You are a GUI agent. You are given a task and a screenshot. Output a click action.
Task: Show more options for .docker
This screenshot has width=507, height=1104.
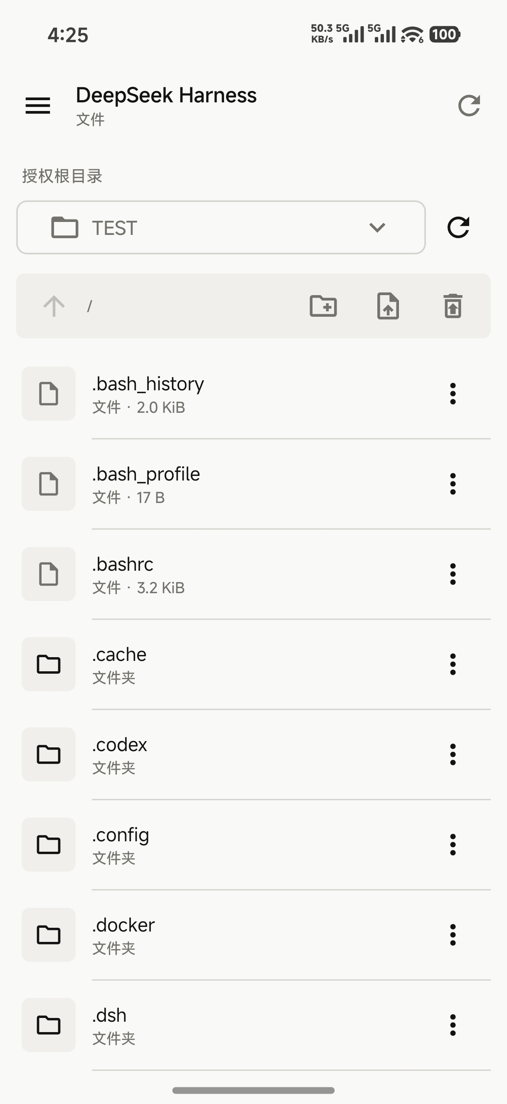tap(453, 935)
